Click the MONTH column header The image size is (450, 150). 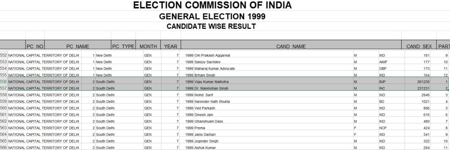[x=148, y=46]
